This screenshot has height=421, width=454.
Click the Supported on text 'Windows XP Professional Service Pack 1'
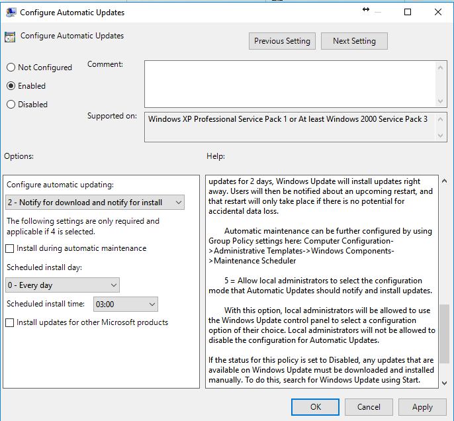point(218,119)
